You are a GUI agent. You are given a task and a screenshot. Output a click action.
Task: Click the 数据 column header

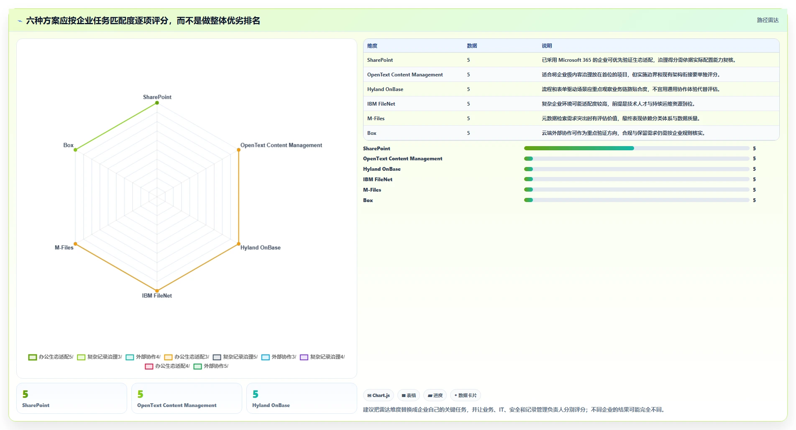[472, 46]
